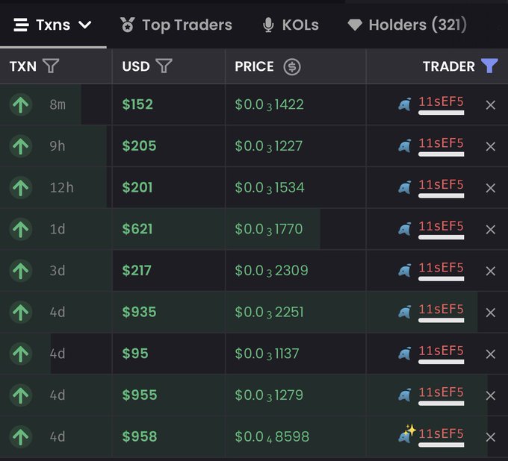
Task: Click the $958 USD amount
Action: [x=140, y=436]
